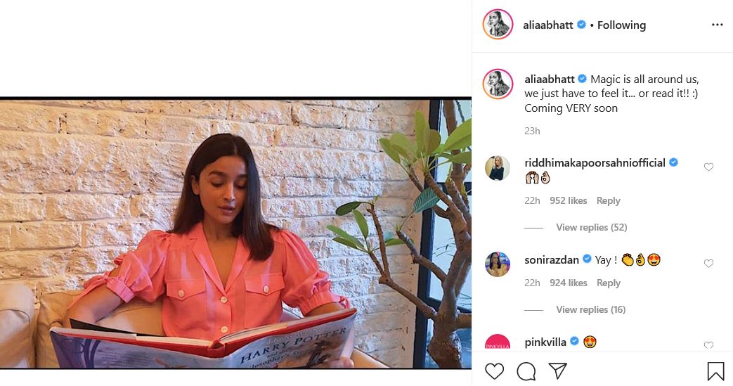Open the three-dots more options menu
The image size is (733, 386).
click(x=717, y=25)
